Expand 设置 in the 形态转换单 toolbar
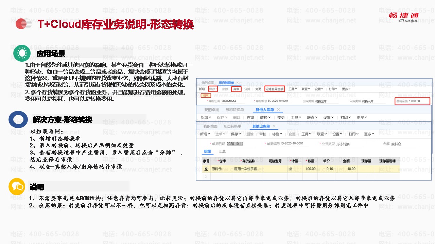Screen dimensions: 435x244 click(x=319, y=89)
